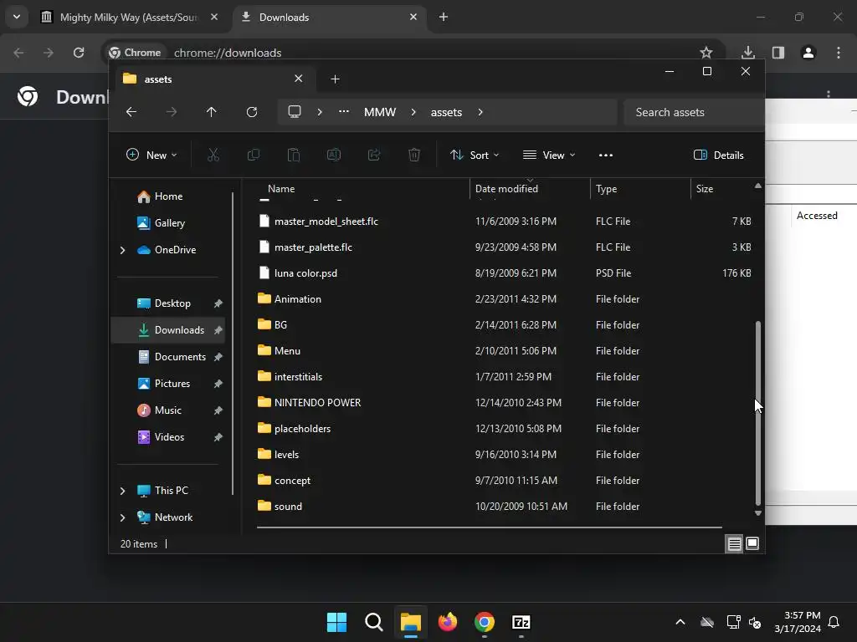857x642 pixels.
Task: Switch to large thumbnails view icon
Action: [x=752, y=543]
